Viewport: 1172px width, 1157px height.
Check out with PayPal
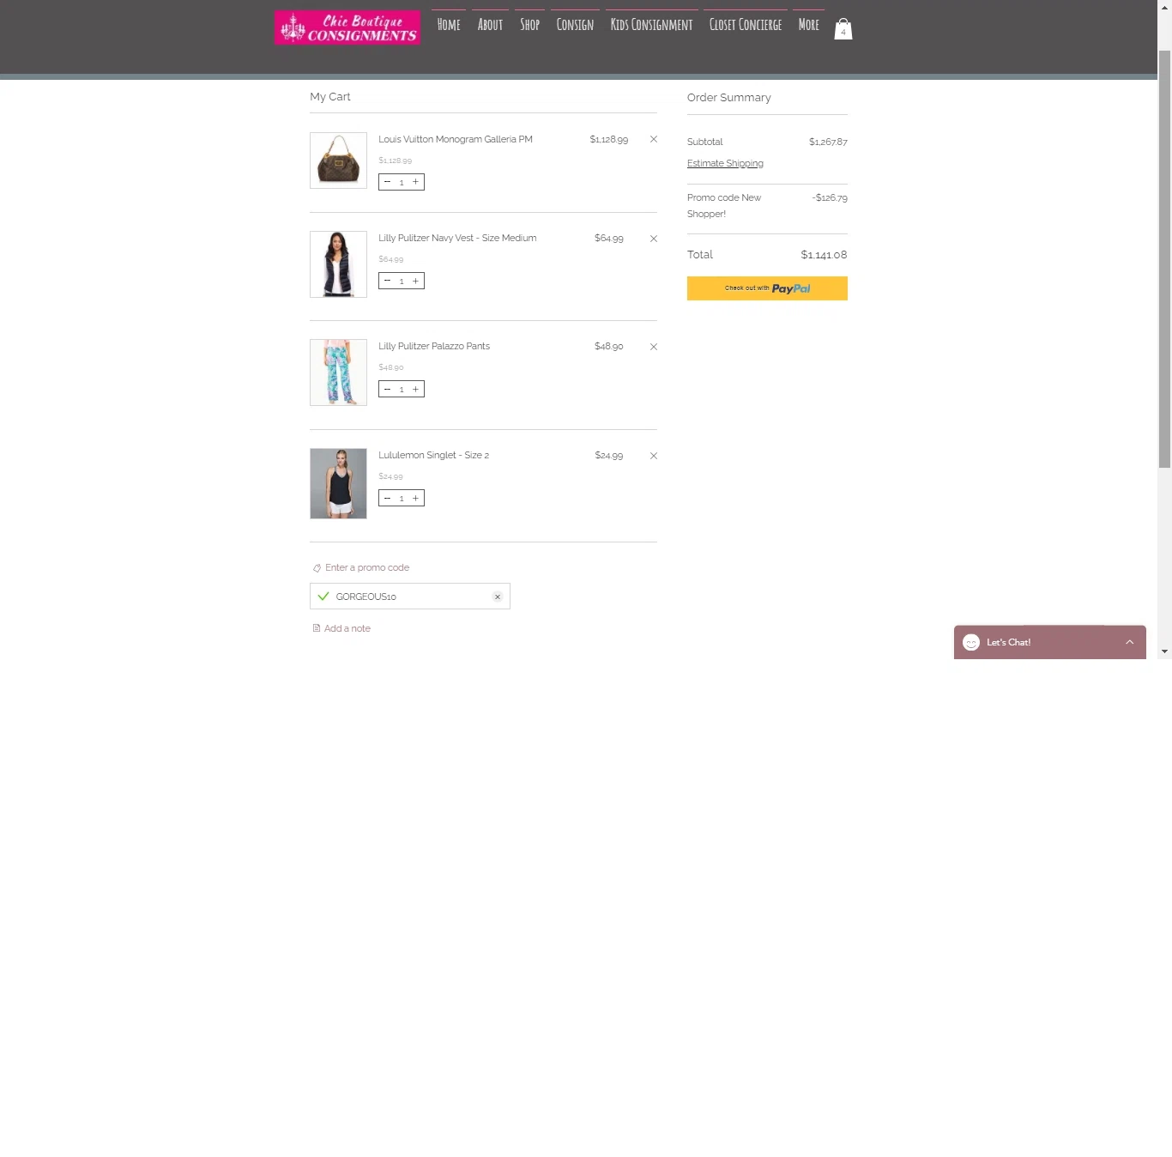pyautogui.click(x=767, y=288)
